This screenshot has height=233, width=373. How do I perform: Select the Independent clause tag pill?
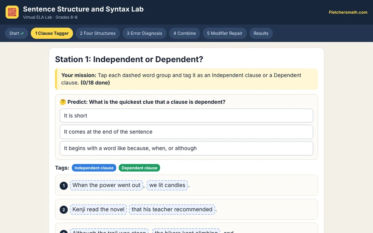[x=94, y=168]
